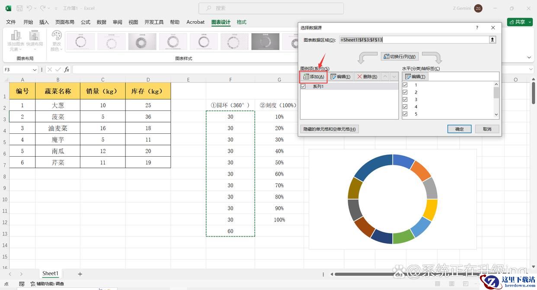This screenshot has height=290, width=537.
Task: Click the Delete series button (删除)
Action: click(x=367, y=76)
